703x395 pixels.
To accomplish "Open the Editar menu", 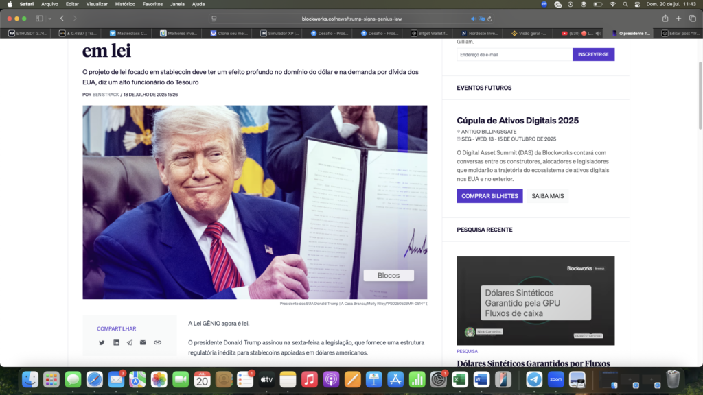I will (72, 5).
